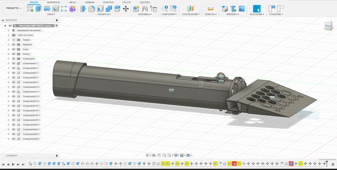Select the Hole tool icon
Viewport: 337px width, 170px height.
(x=56, y=9)
